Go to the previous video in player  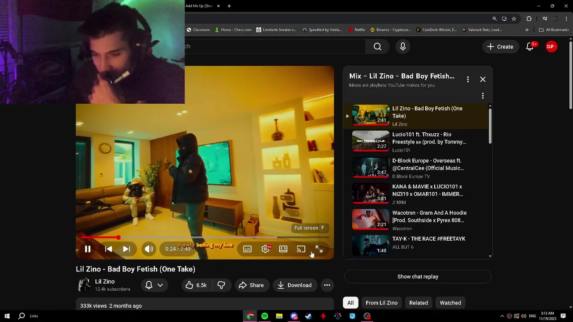[x=108, y=249]
